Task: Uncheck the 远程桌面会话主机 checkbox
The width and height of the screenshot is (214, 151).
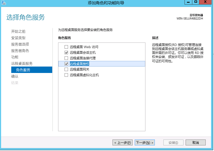Action: [66, 53]
